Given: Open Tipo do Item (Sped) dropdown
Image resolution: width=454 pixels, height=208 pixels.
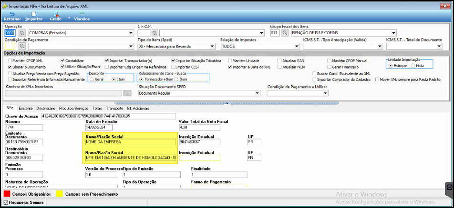Looking at the screenshot, I should (212, 46).
